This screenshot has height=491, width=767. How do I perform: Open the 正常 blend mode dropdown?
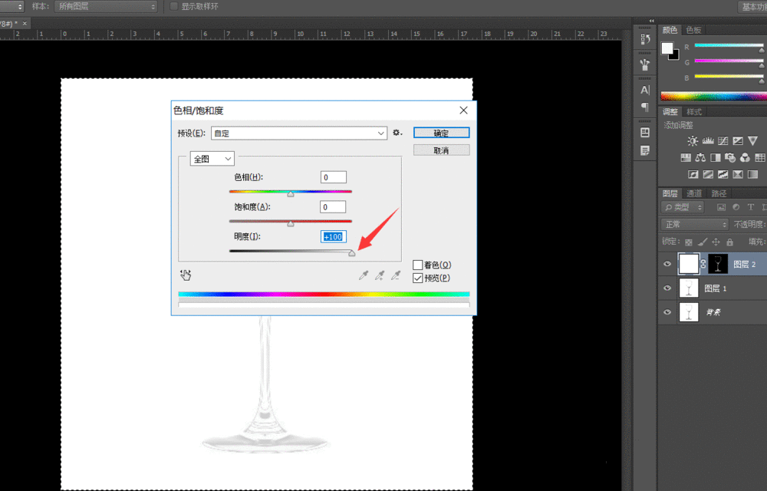click(x=694, y=223)
